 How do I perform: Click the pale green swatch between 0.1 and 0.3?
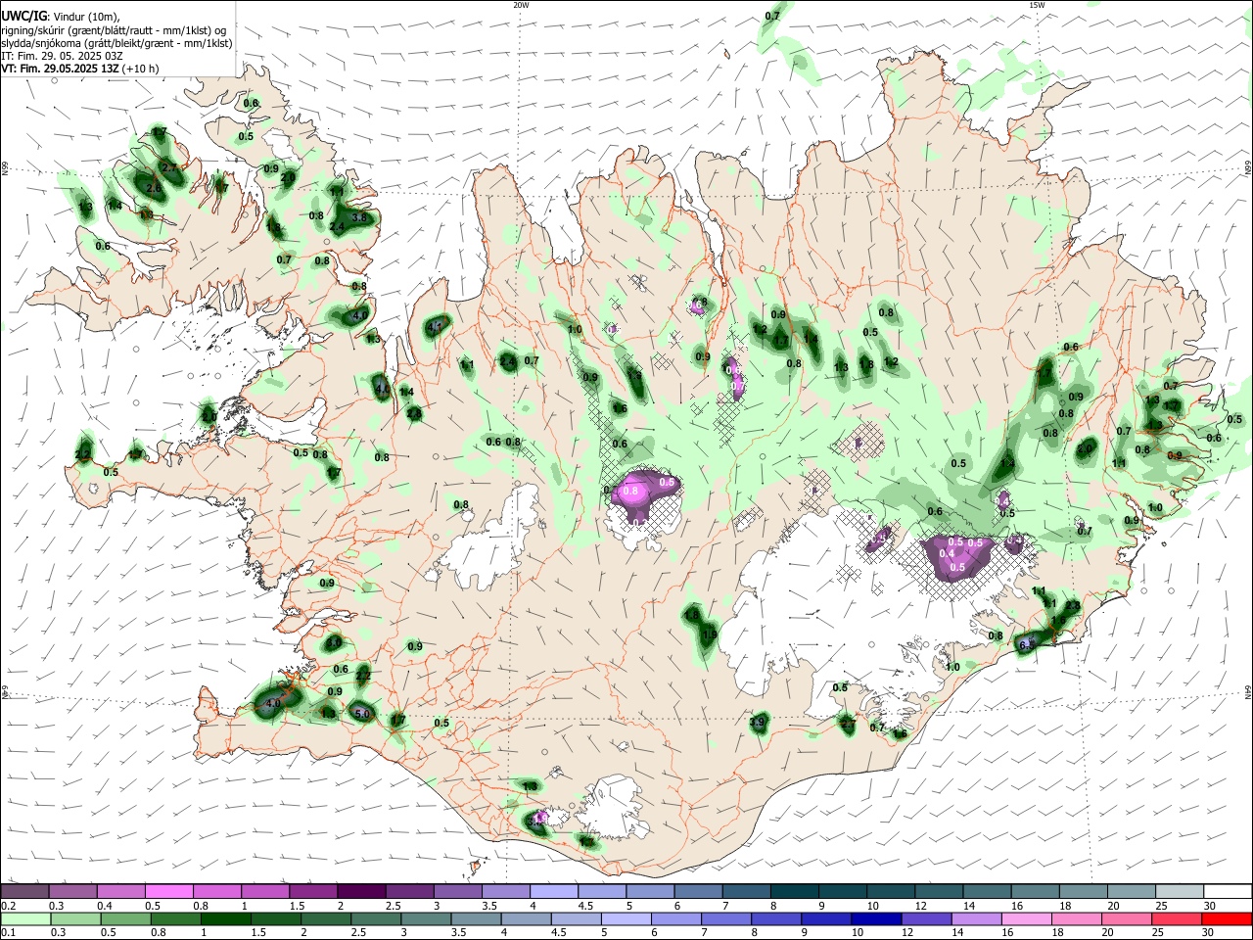[x=25, y=918]
